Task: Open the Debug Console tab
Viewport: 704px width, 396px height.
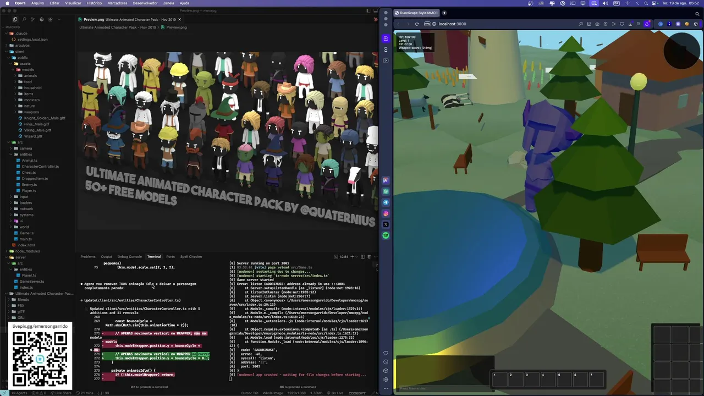Action: [x=129, y=256]
